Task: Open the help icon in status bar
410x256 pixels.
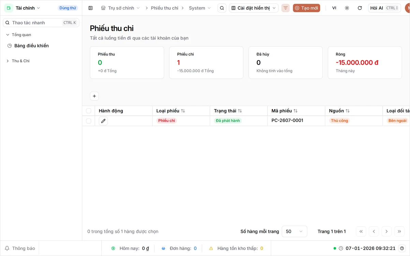Action: [x=402, y=248]
